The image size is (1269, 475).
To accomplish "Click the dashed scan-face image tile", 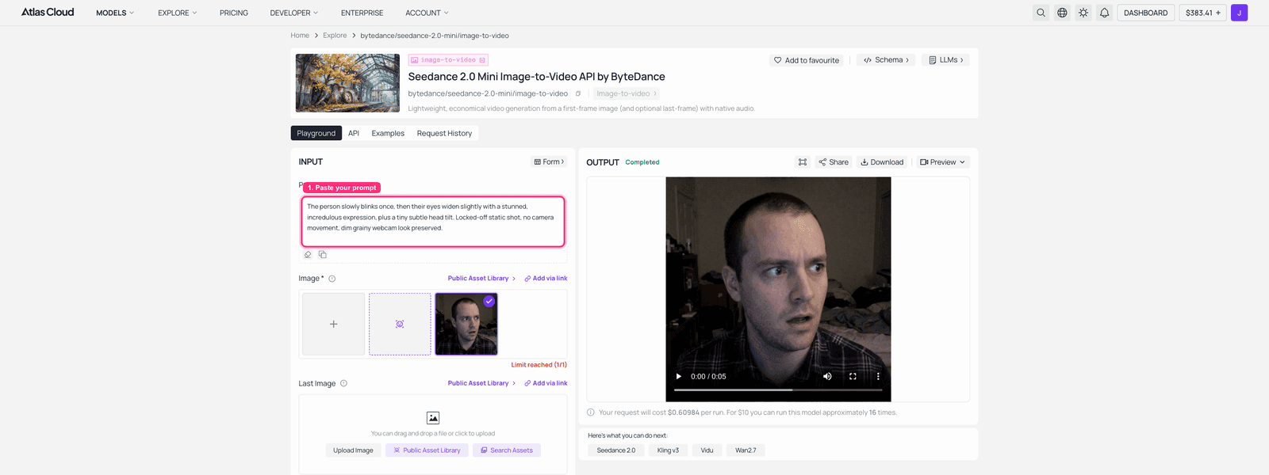I will pyautogui.click(x=400, y=324).
